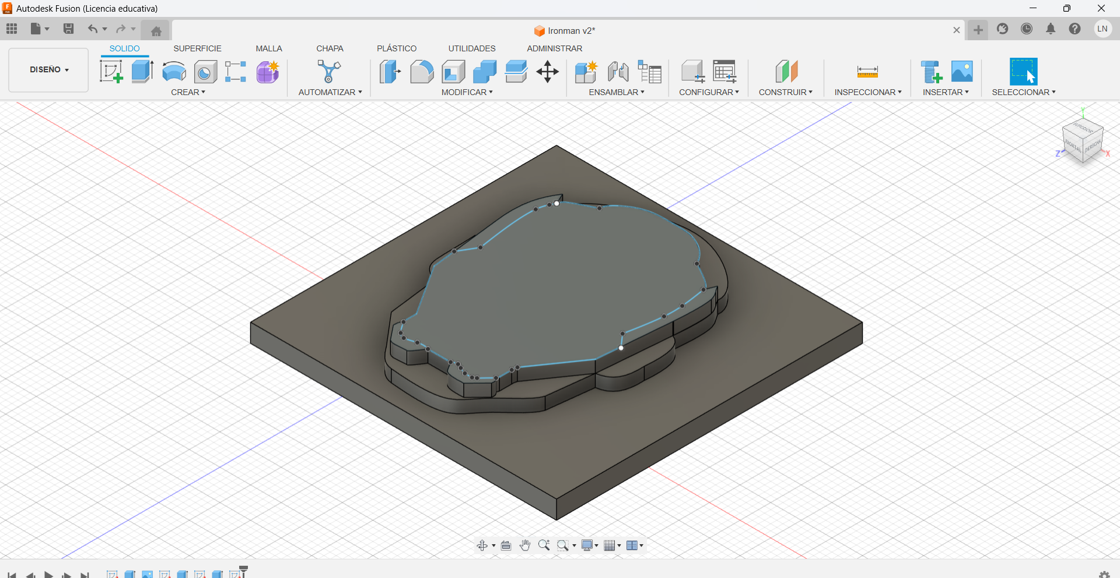Select the Offset Face tool
Screen dimensions: 1120x578
click(516, 72)
